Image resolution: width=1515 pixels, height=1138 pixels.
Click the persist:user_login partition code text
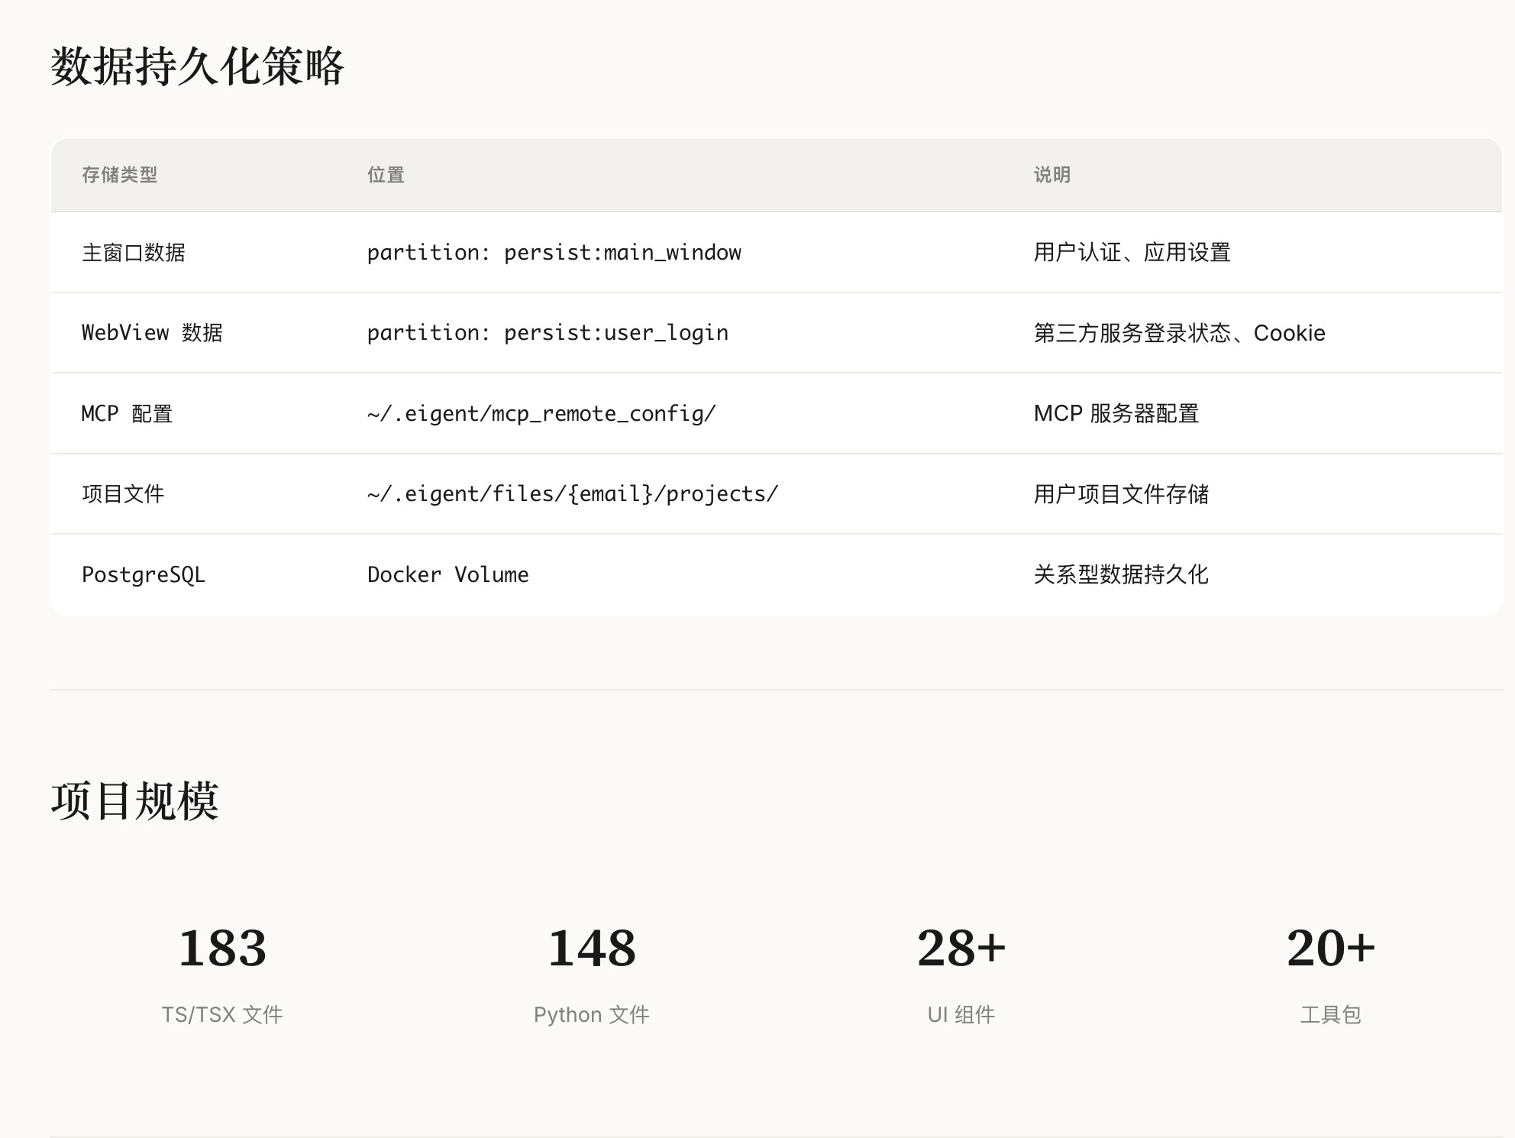tap(548, 333)
